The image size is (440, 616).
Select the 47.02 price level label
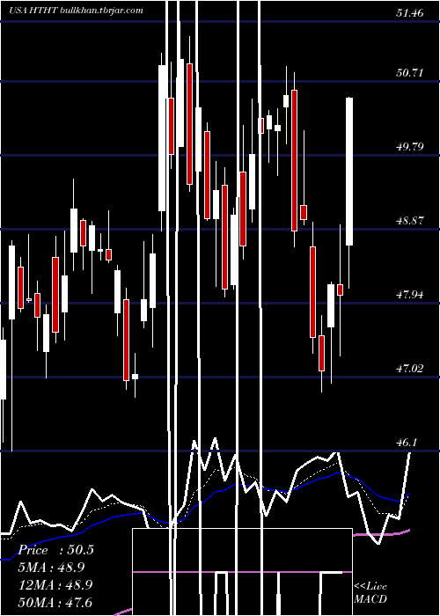[410, 368]
